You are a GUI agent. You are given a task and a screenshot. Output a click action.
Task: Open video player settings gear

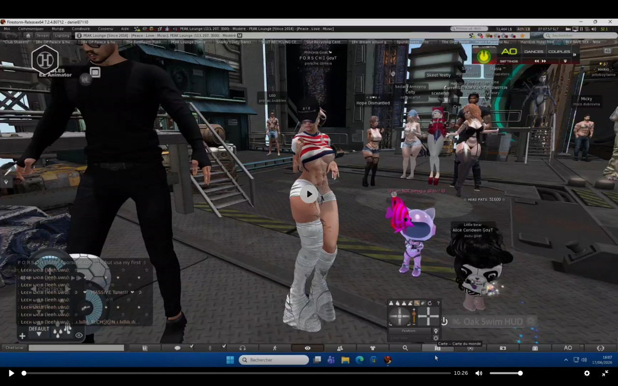587,373
